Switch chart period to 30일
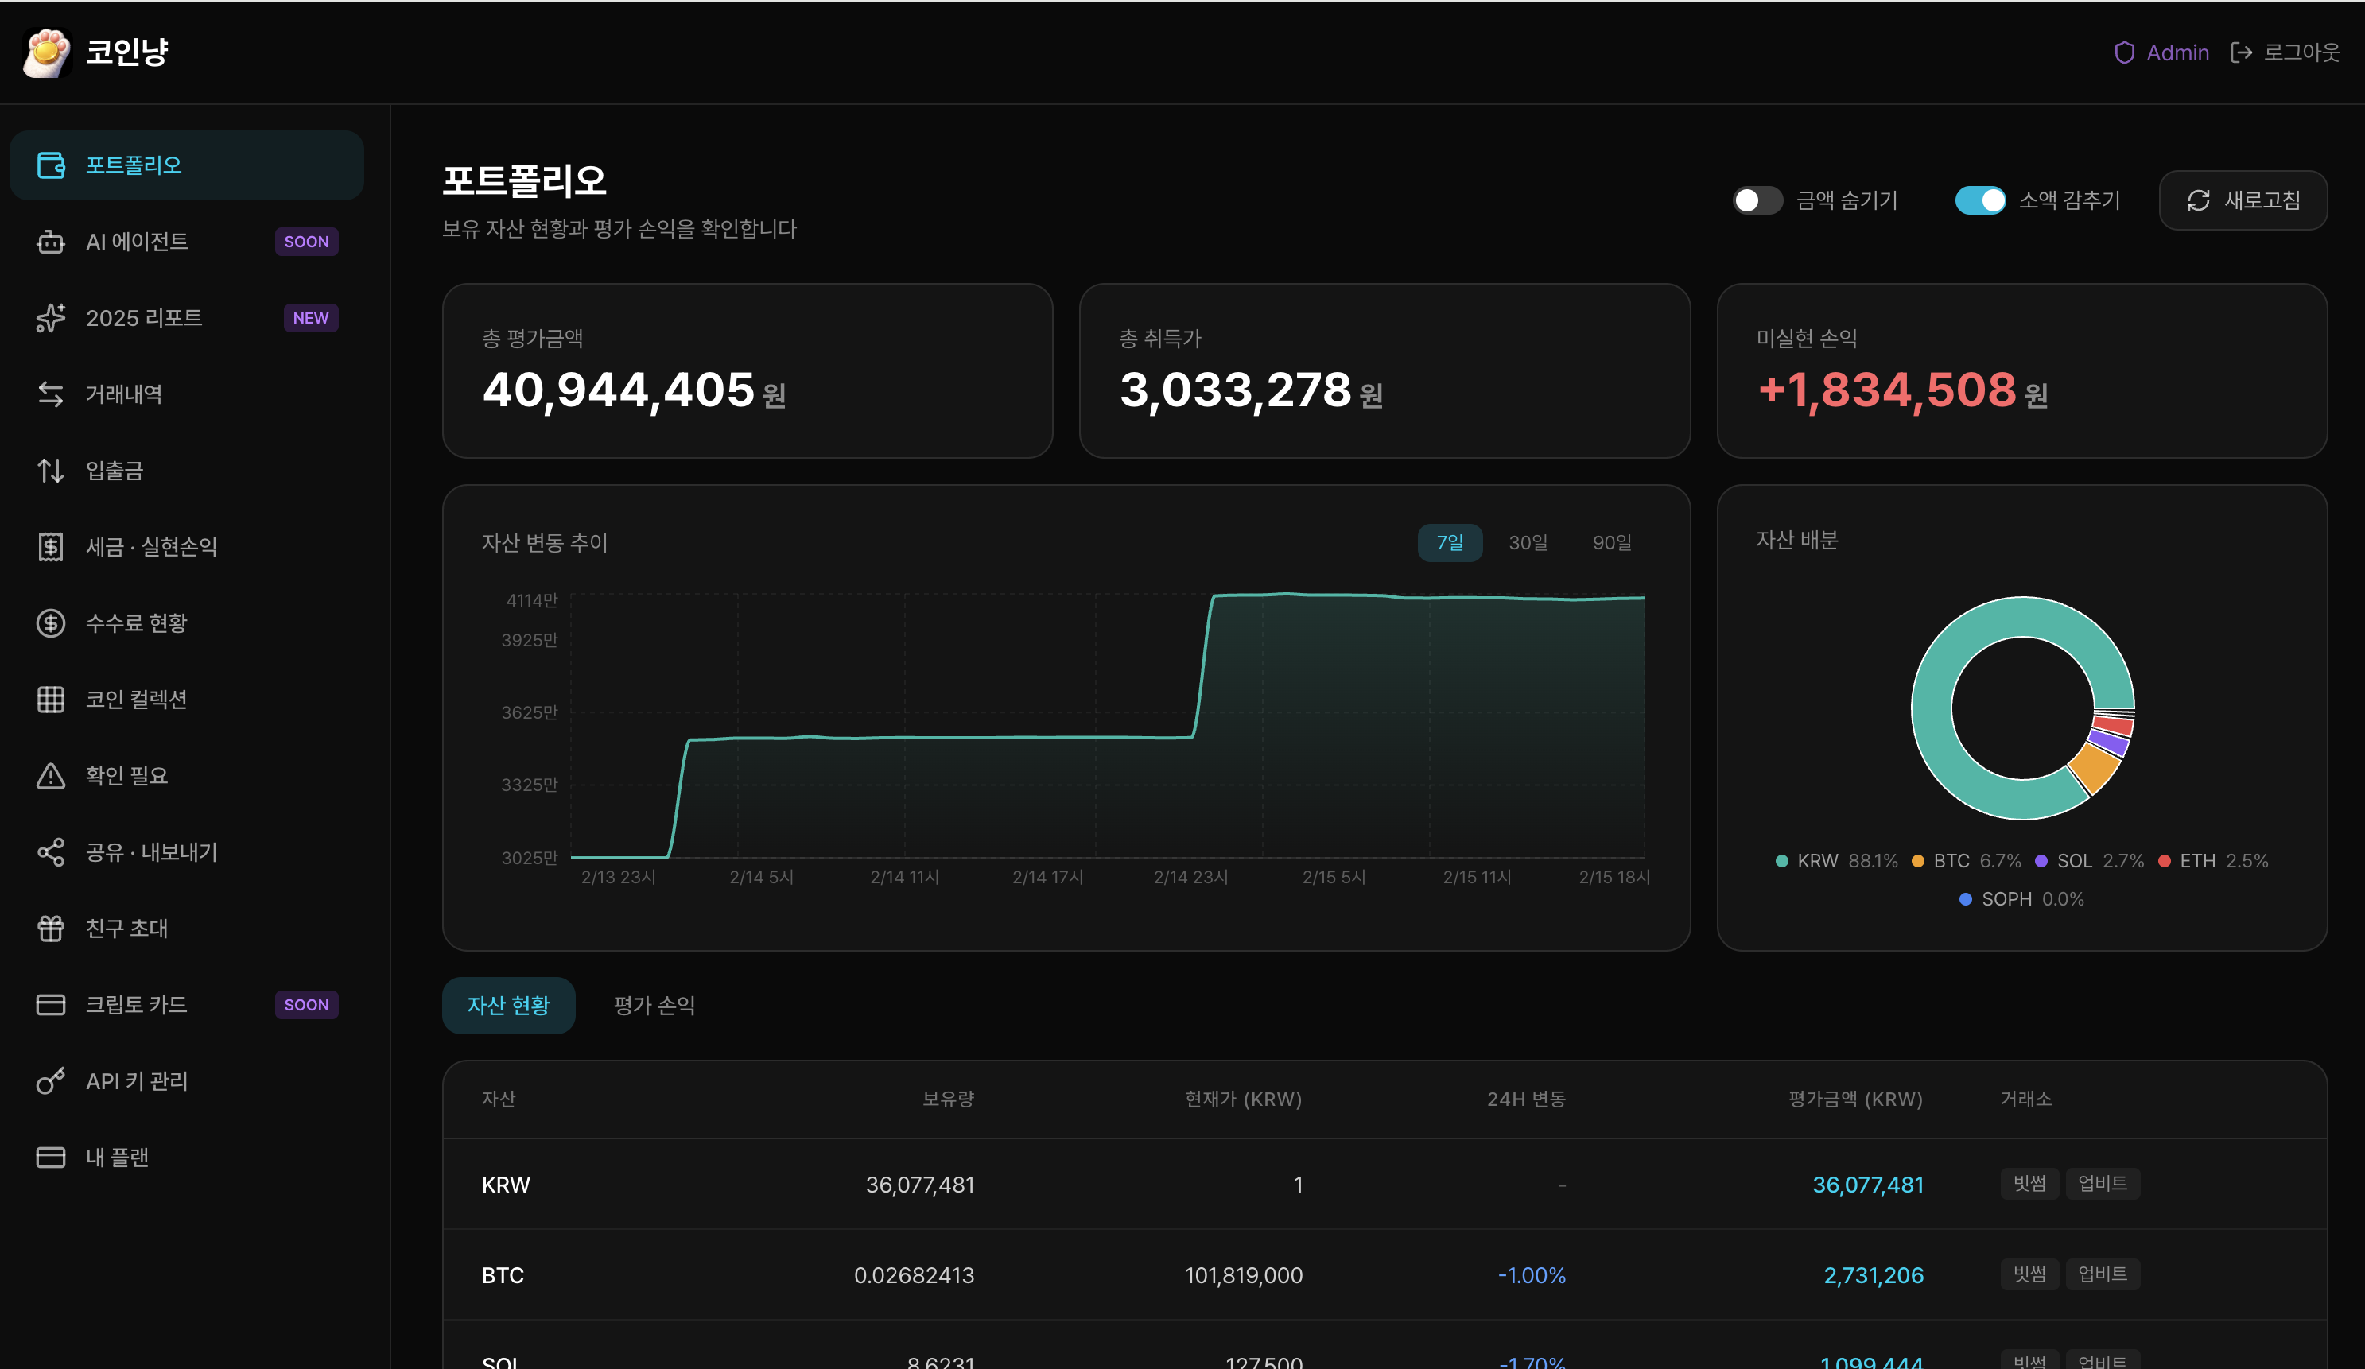This screenshot has height=1369, width=2365. point(1528,542)
